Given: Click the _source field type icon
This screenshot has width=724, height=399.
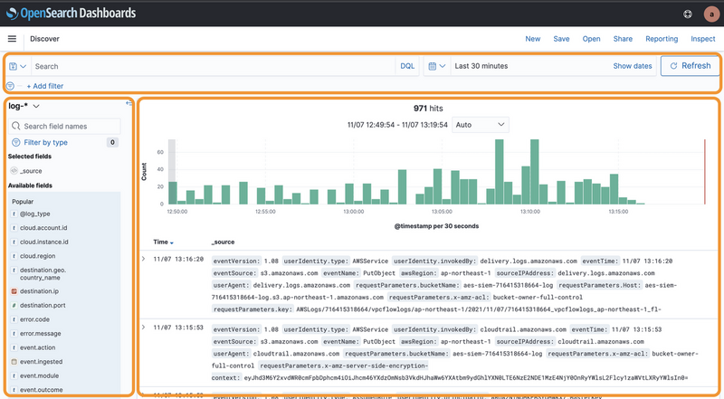Looking at the screenshot, I should [14, 171].
